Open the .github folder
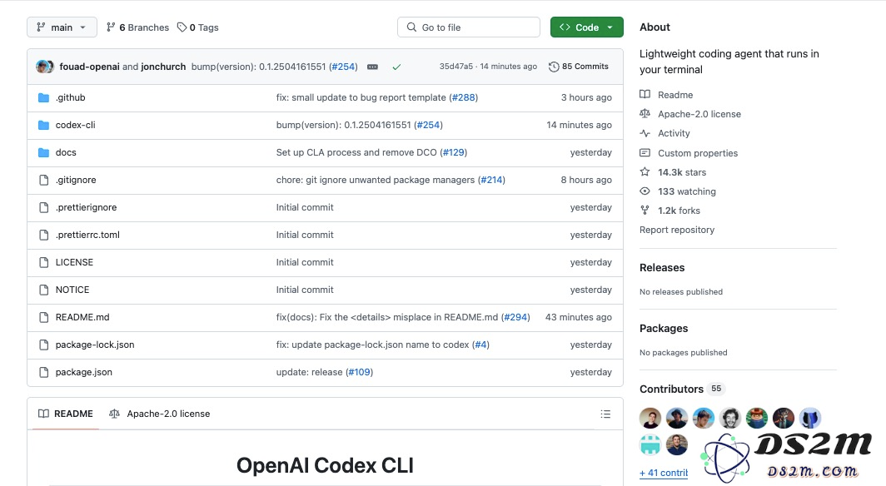The height and width of the screenshot is (486, 886). pos(70,97)
